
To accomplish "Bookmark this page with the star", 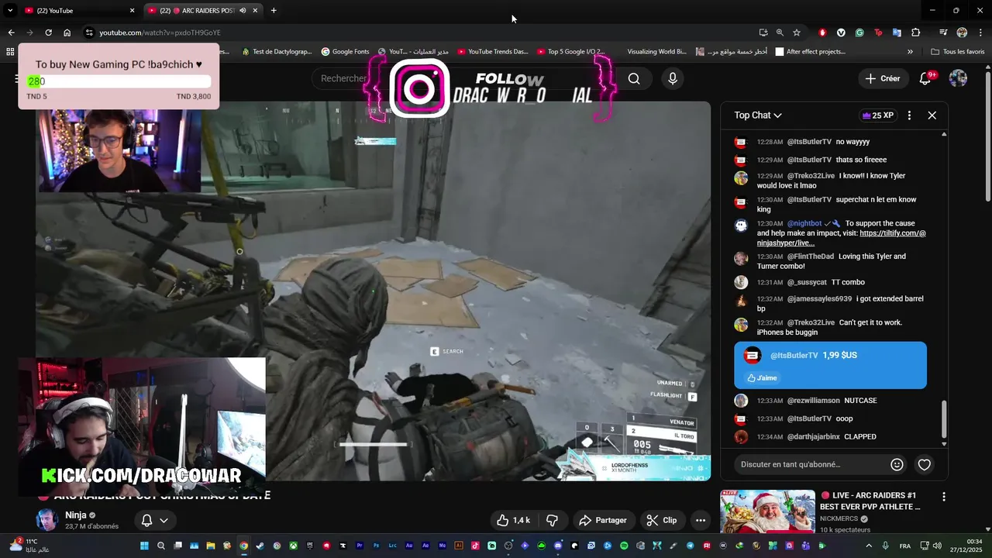I will [x=796, y=33].
